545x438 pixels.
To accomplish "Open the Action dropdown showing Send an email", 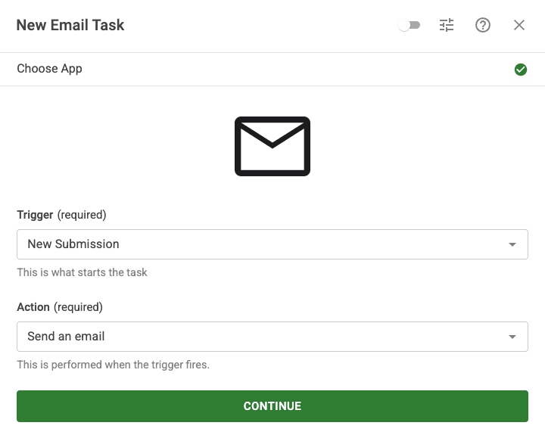I will click(x=272, y=337).
